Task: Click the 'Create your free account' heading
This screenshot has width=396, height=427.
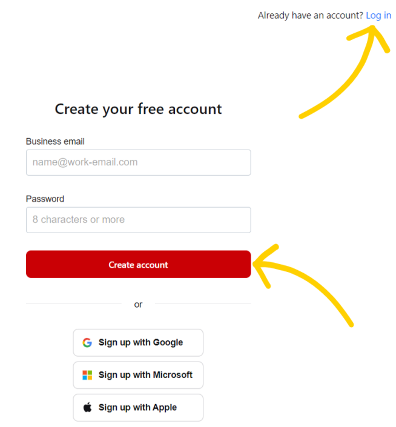Action: click(138, 109)
